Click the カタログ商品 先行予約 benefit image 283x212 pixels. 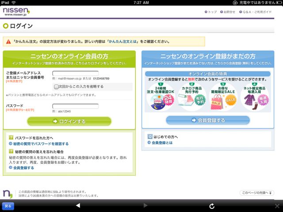(192, 97)
